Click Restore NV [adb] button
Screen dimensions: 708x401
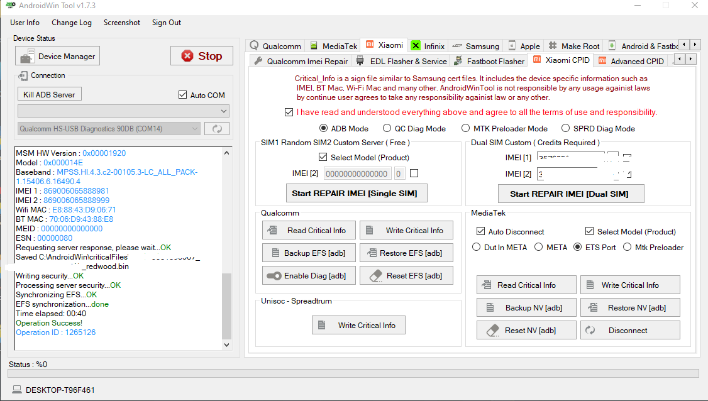click(630, 307)
